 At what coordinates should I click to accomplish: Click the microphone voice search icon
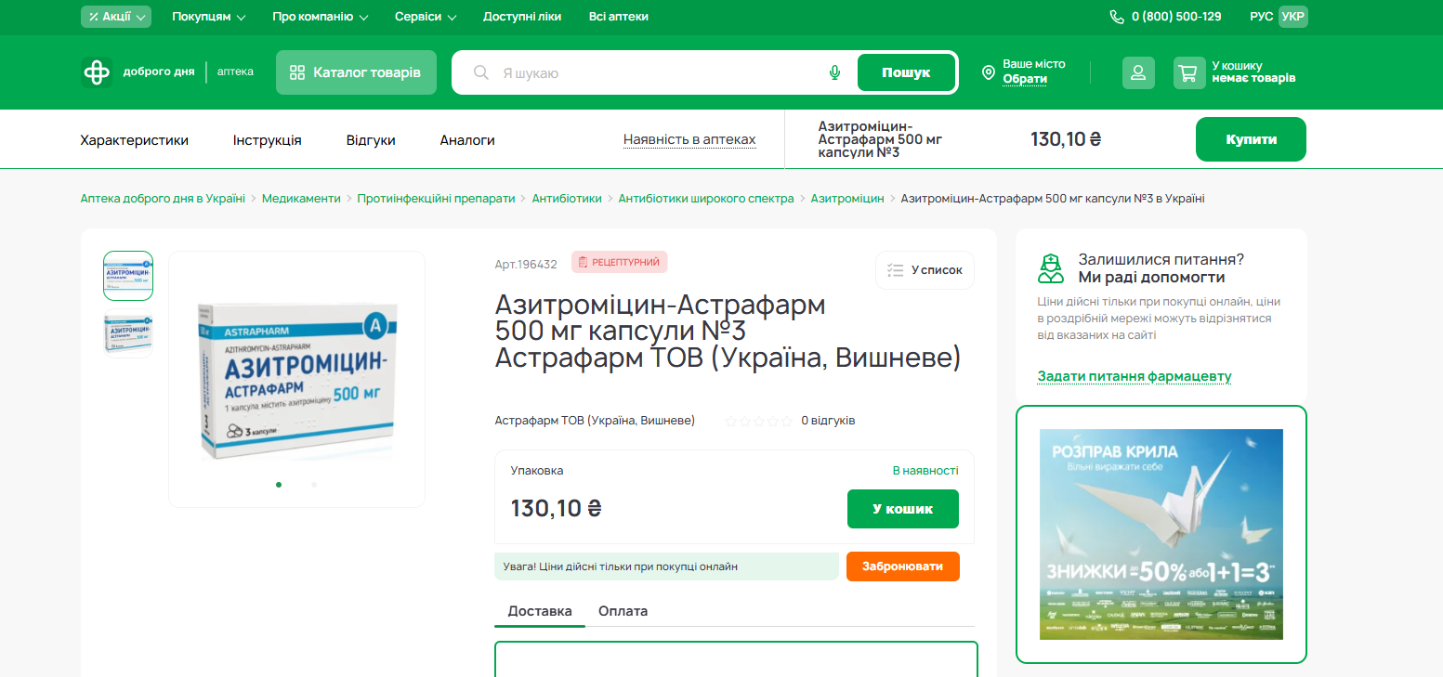pos(834,72)
